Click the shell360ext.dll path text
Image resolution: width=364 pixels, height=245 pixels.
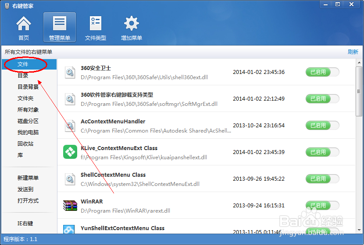144,77
